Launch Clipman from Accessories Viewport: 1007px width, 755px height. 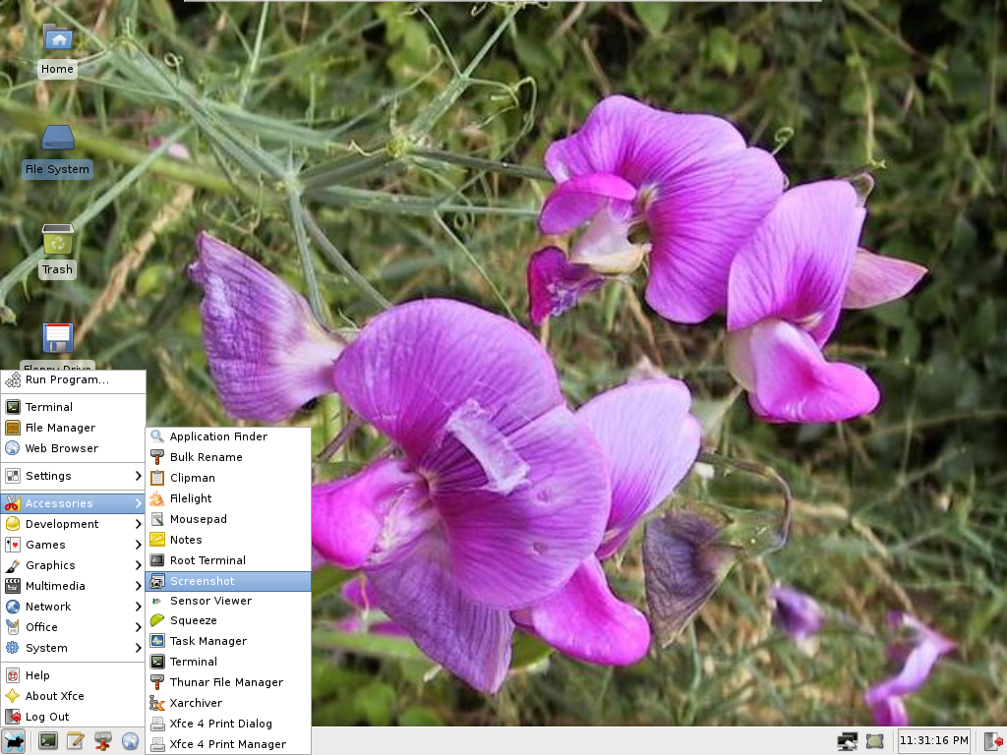[228, 478]
